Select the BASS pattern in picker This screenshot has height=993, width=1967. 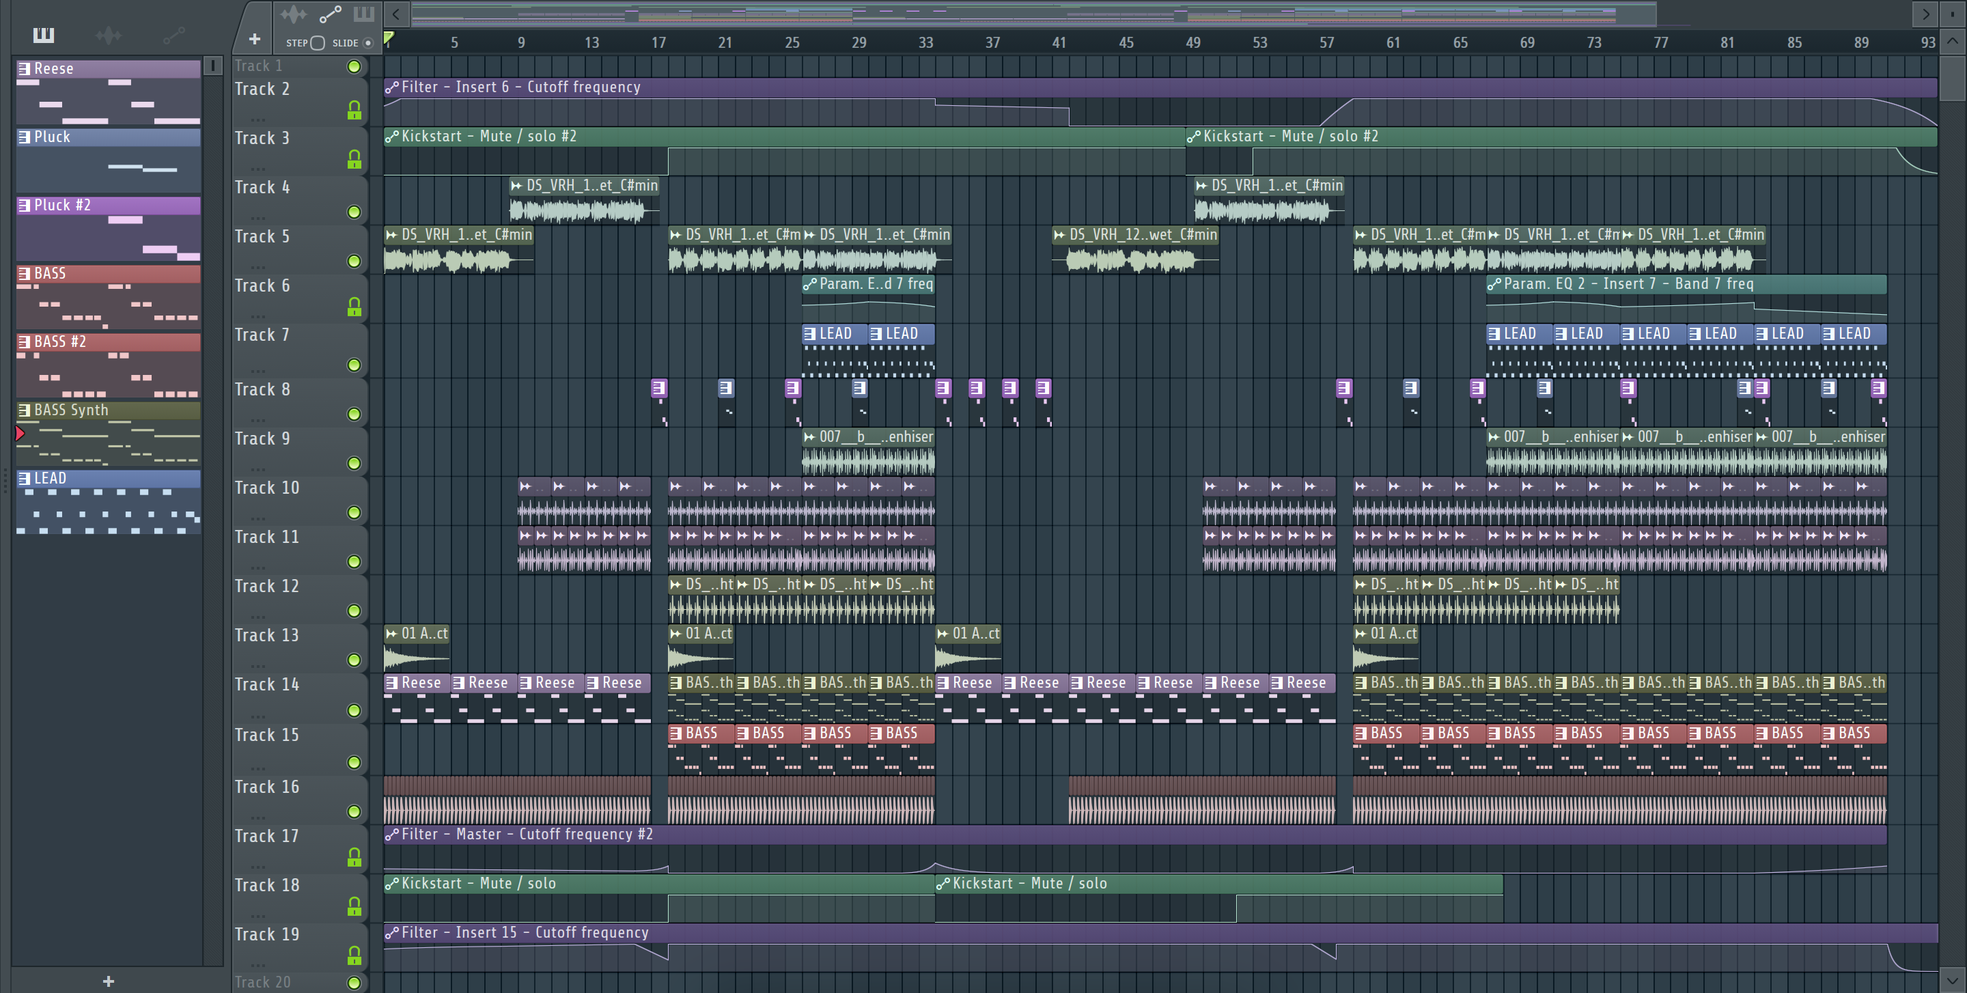109,297
